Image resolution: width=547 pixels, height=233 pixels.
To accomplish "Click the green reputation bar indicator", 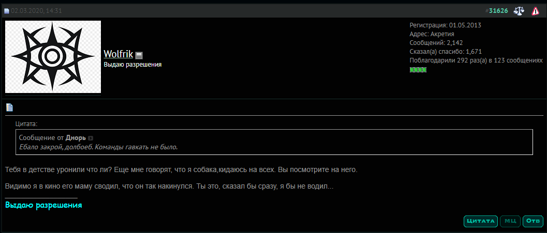I will tap(418, 70).
